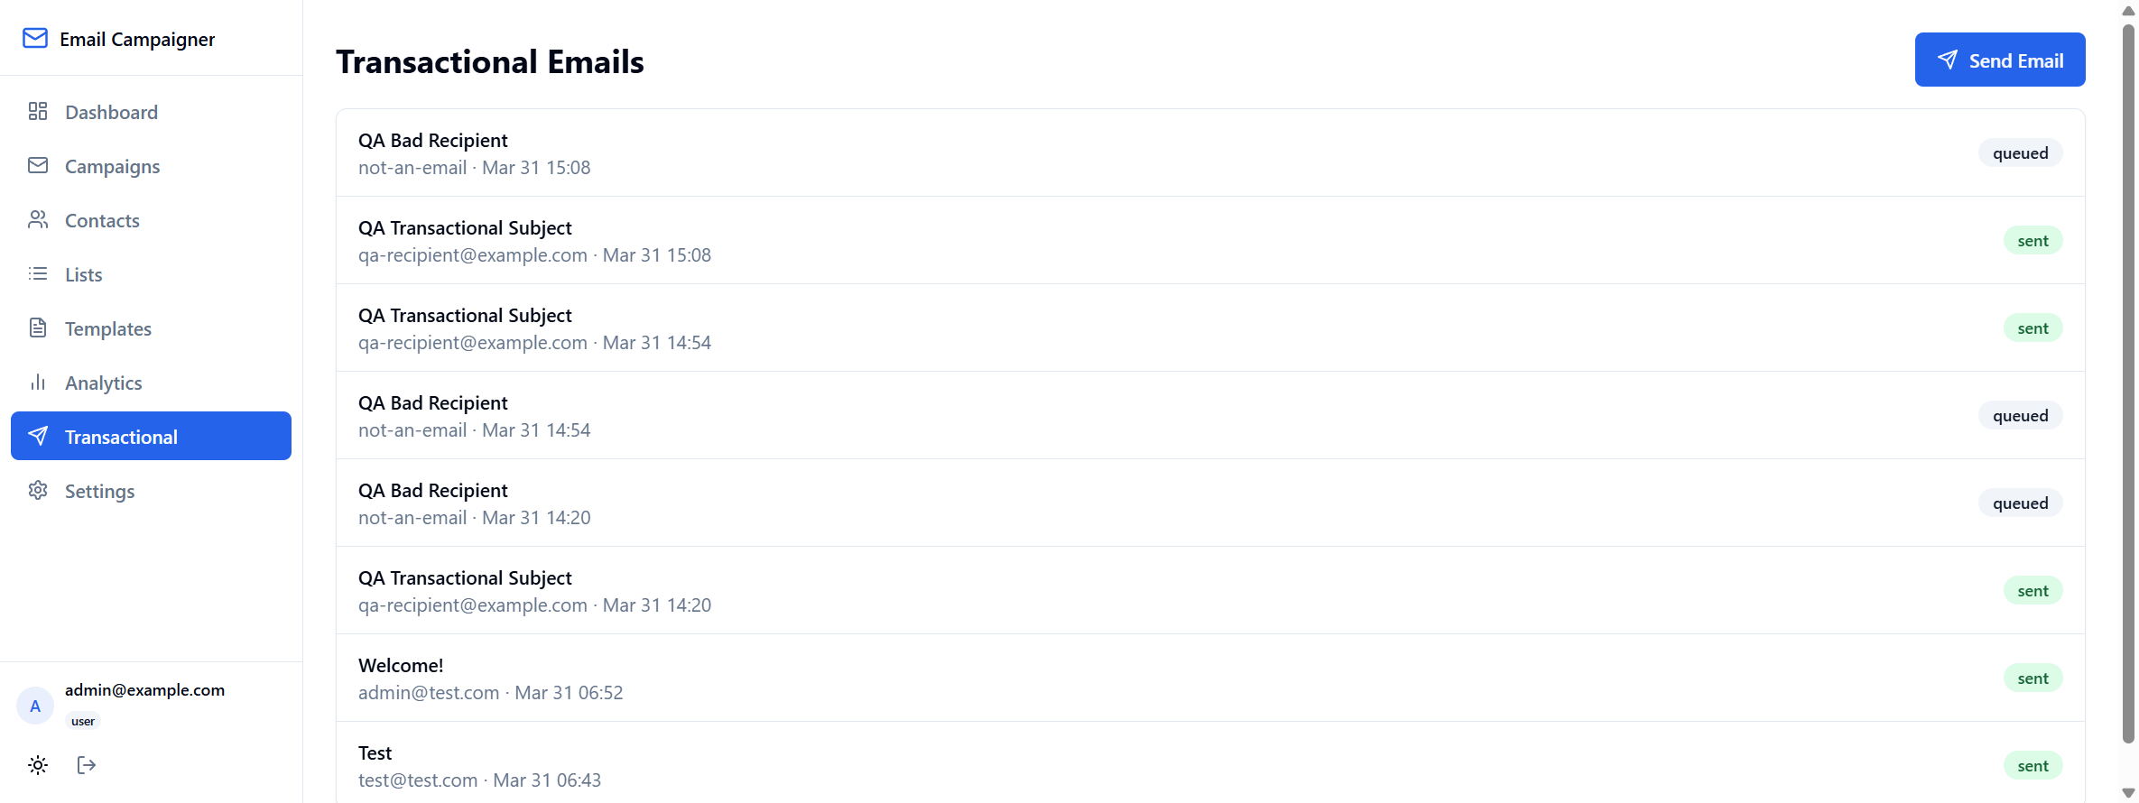
Task: Click the Settings gear icon
Action: (38, 490)
